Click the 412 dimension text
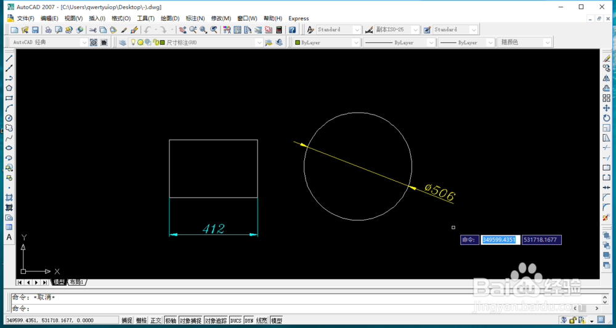Viewport: 616px width, 328px height. click(213, 228)
